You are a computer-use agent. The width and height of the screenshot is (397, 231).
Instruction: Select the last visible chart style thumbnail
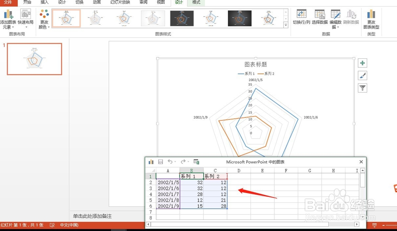[x=268, y=18]
